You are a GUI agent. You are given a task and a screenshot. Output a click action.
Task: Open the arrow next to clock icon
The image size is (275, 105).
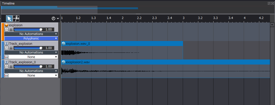pos(58,18)
